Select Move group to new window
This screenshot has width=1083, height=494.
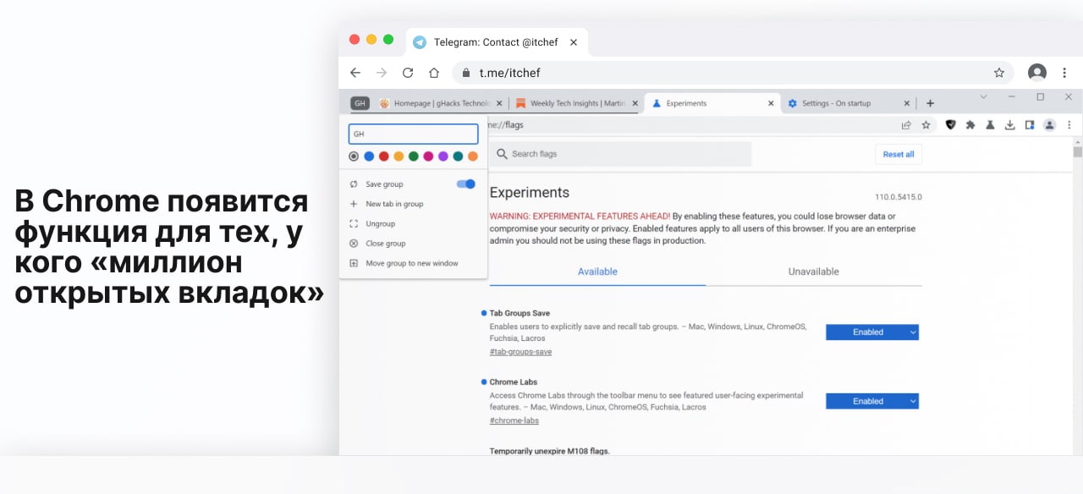click(413, 263)
